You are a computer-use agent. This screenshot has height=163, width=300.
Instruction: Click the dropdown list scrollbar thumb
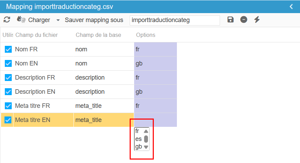(146, 139)
